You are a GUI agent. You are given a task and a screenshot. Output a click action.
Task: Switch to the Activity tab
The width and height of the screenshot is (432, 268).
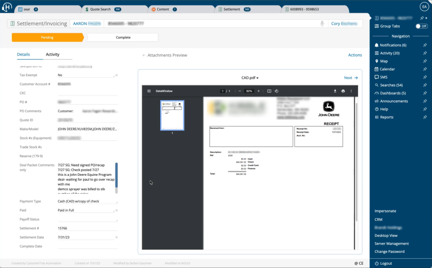pyautogui.click(x=53, y=55)
